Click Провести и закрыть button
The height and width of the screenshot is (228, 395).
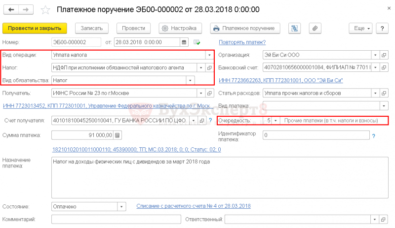(35, 28)
